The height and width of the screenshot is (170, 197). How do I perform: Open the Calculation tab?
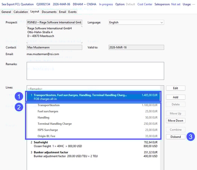point(21,12)
